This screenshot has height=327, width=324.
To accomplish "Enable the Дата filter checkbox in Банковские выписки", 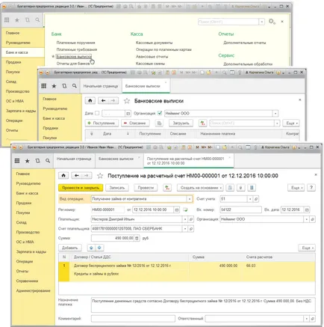I will pyautogui.click(x=97, y=113).
